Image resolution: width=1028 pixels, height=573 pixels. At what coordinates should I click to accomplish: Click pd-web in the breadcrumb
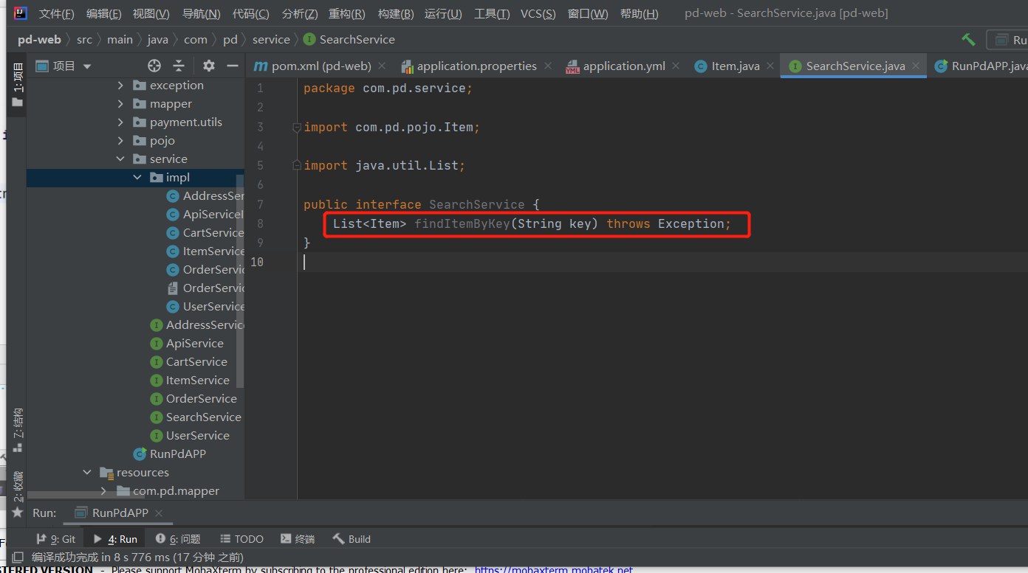pyautogui.click(x=40, y=40)
